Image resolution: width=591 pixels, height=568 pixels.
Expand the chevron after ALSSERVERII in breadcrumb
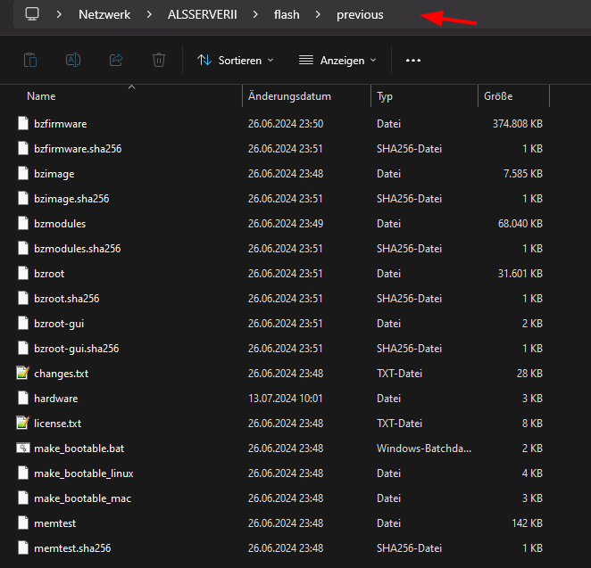[255, 14]
